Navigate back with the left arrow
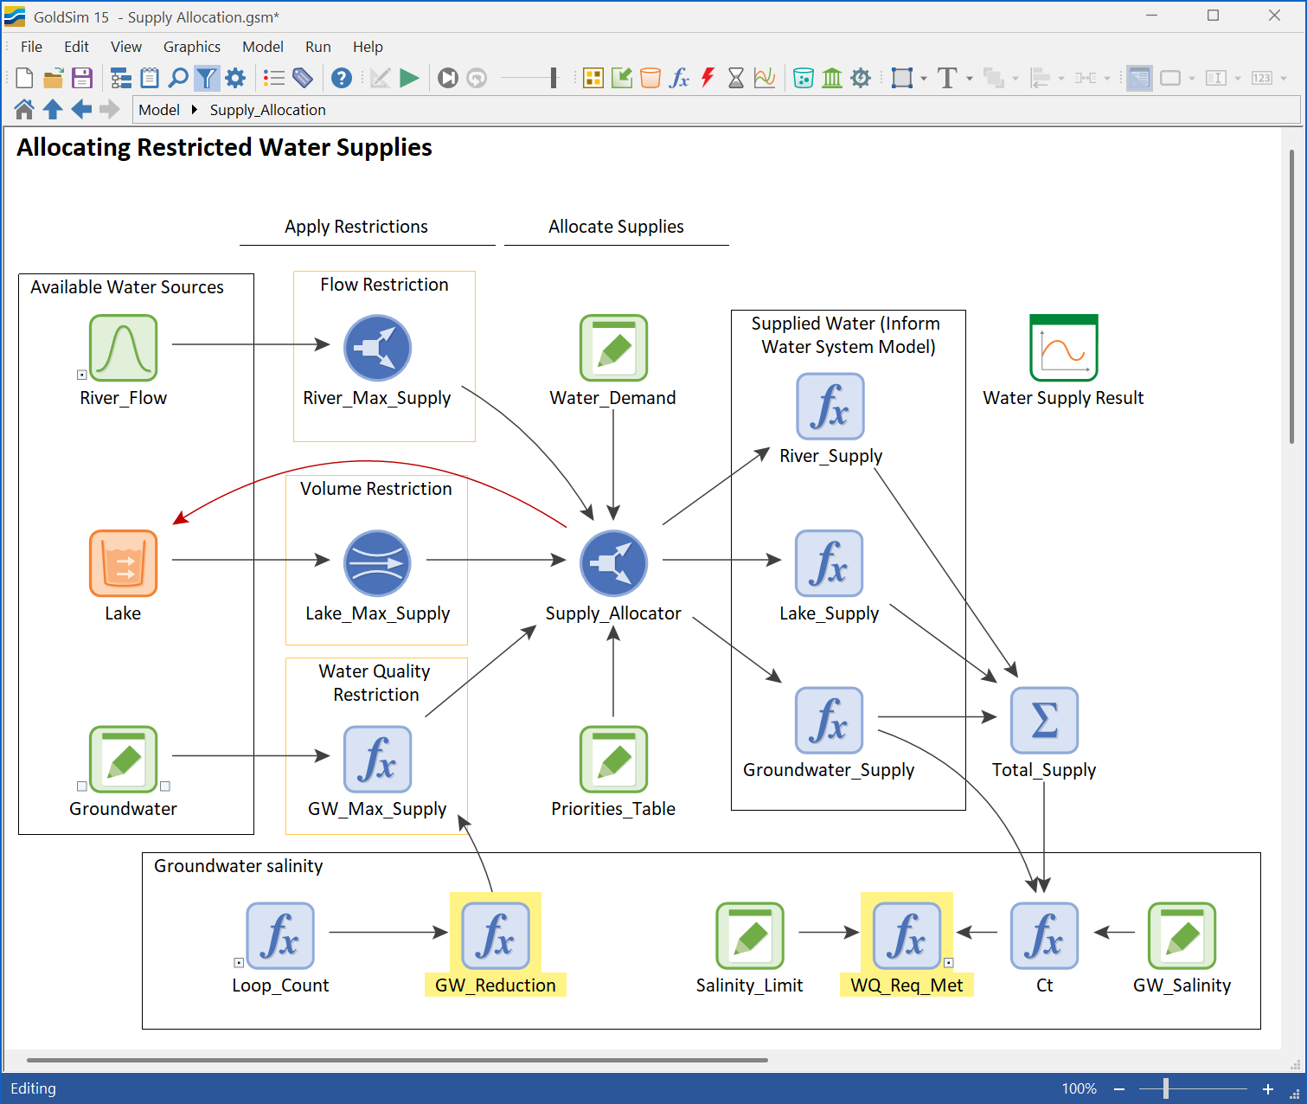 point(81,109)
